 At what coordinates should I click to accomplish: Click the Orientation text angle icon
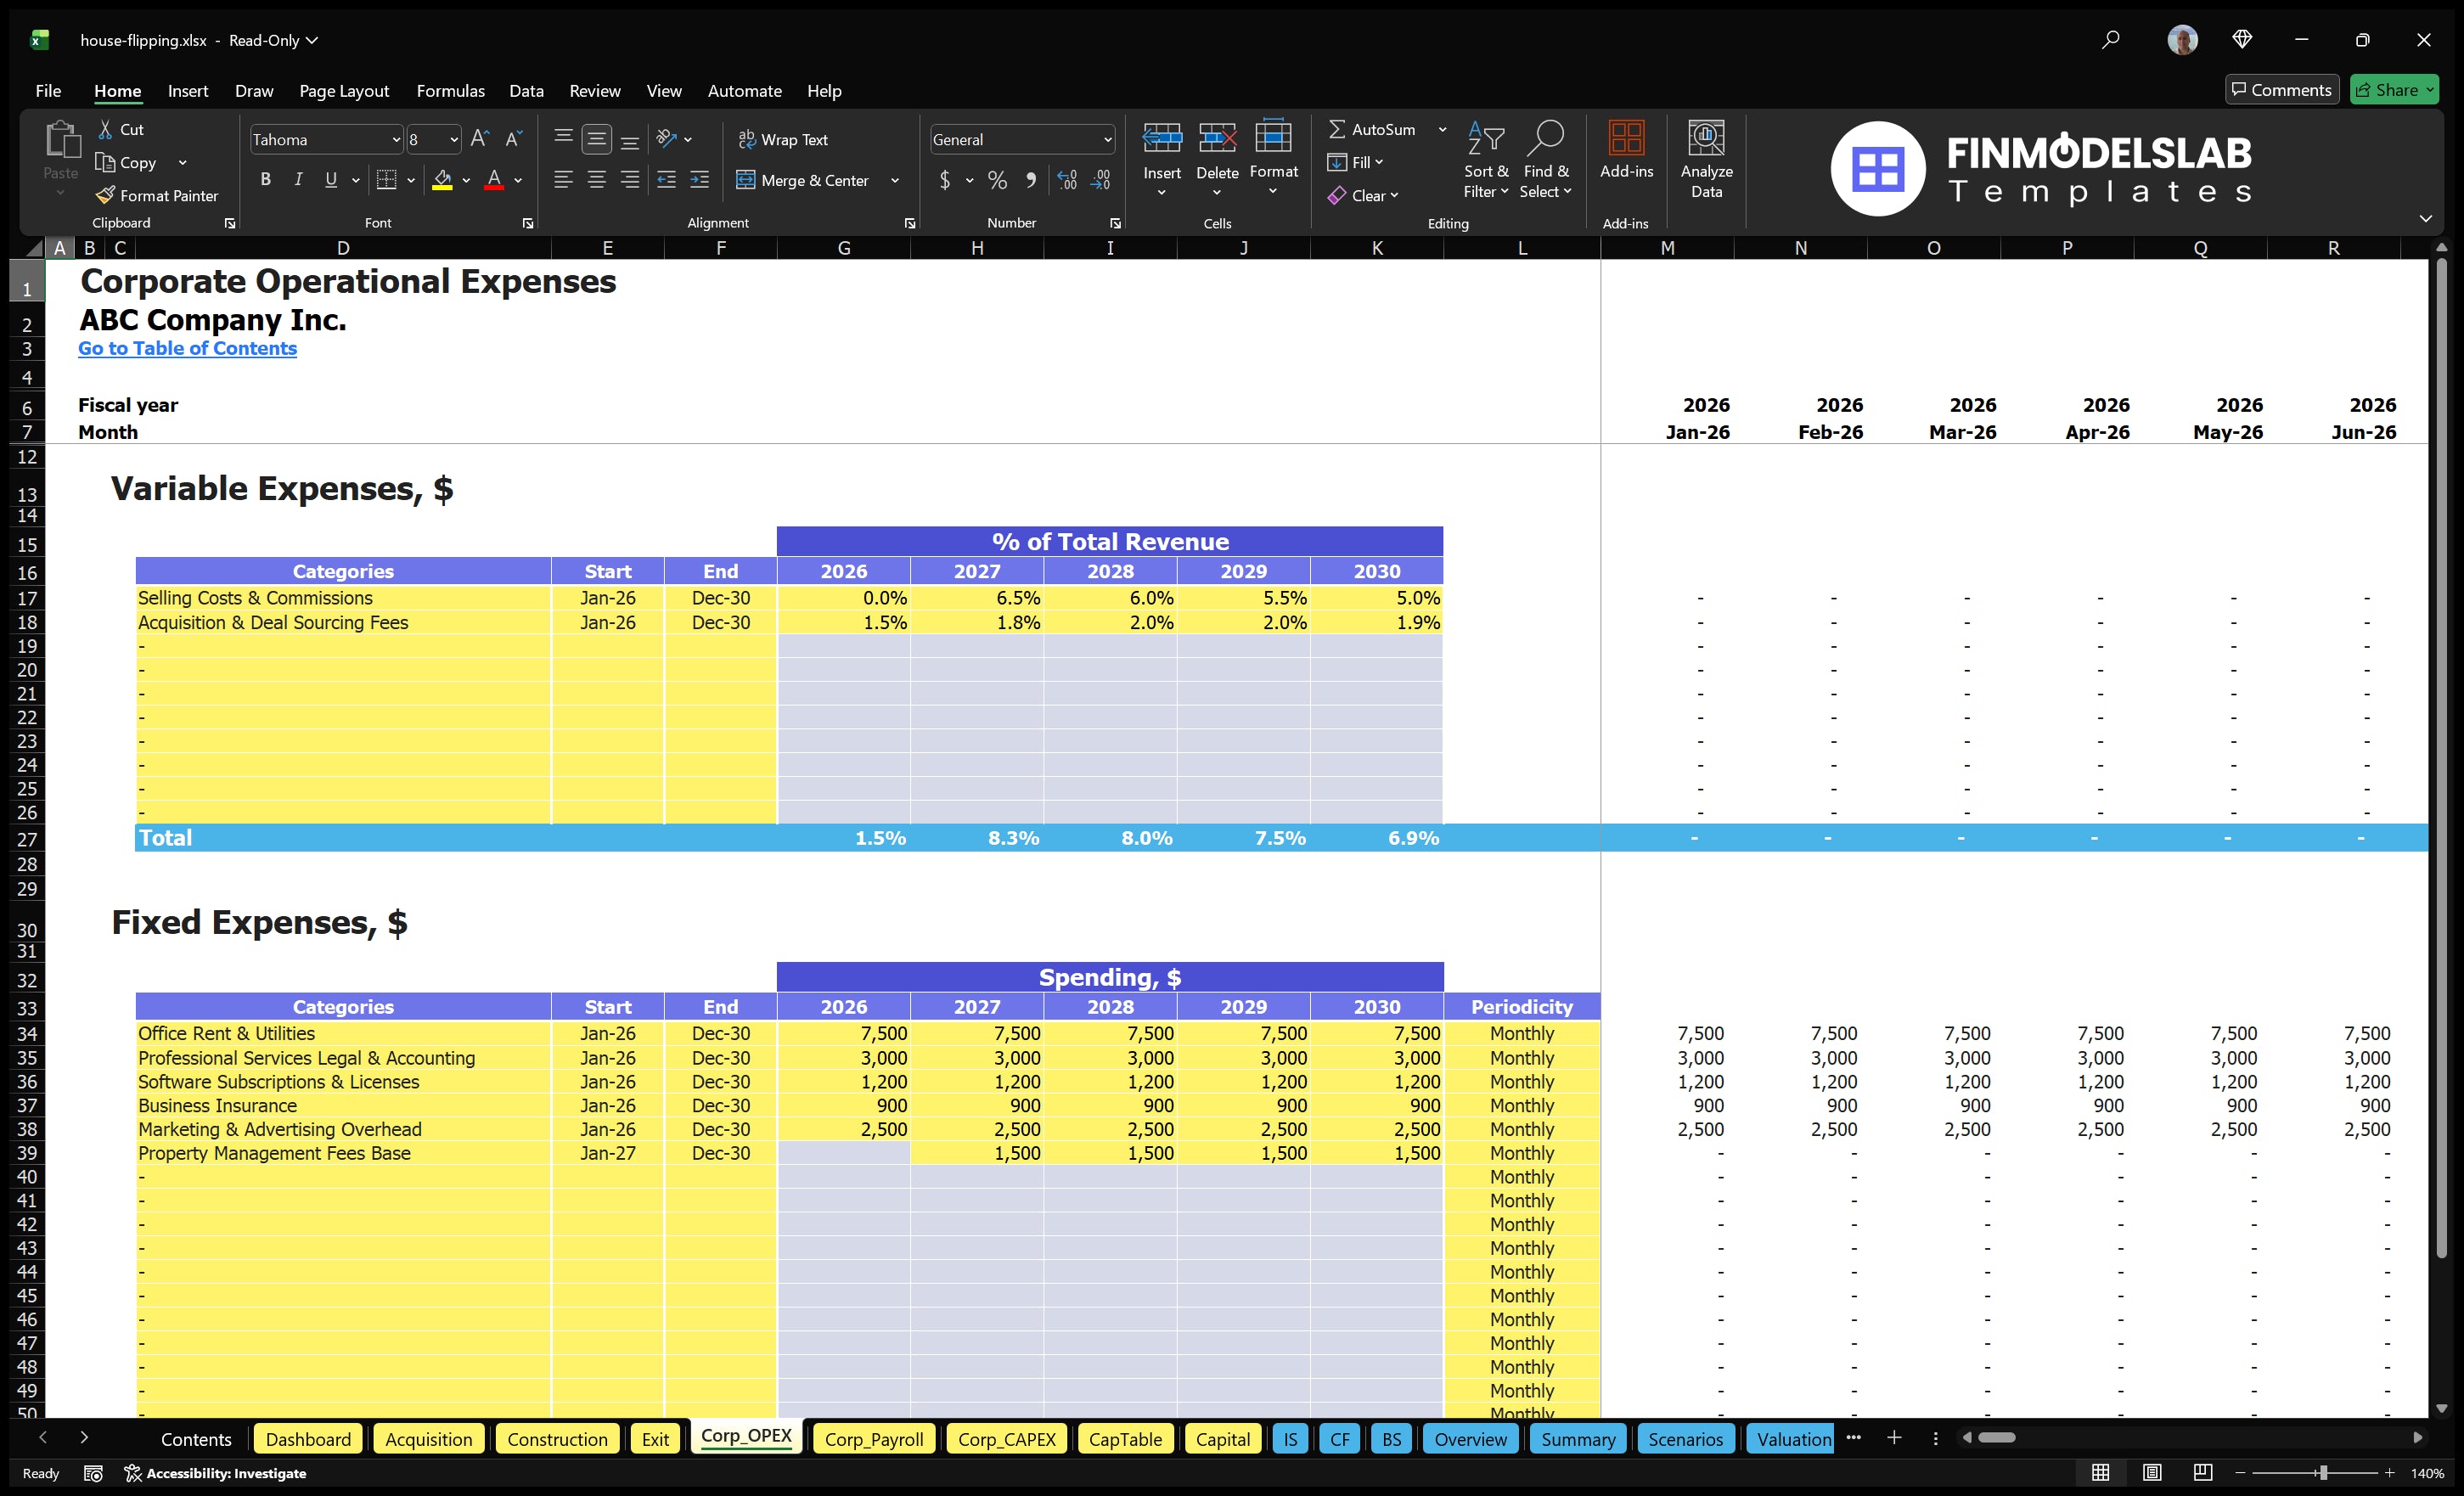[x=667, y=139]
